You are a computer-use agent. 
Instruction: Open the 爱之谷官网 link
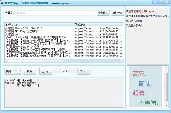point(156,16)
